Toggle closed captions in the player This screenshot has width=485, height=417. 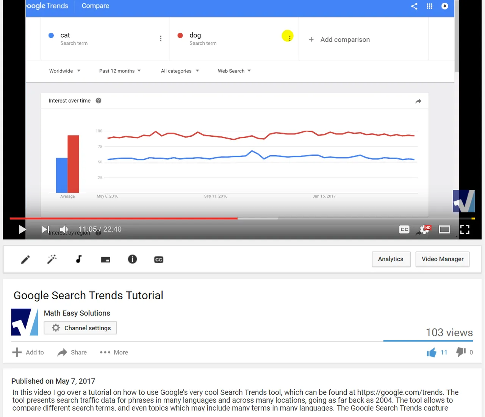click(404, 230)
